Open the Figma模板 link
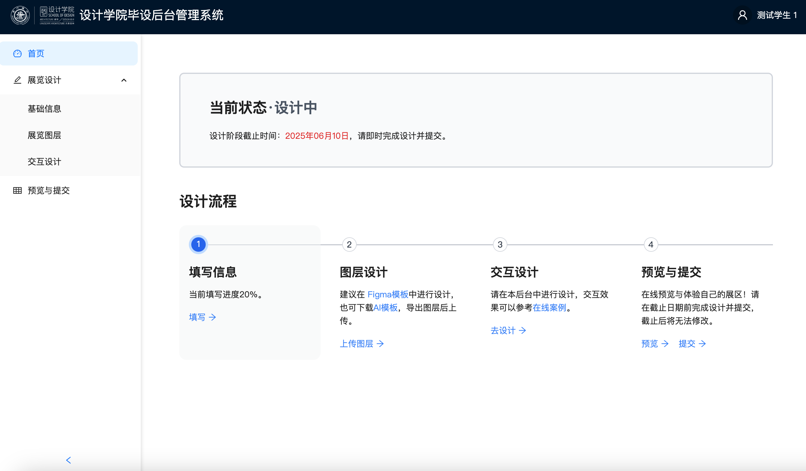This screenshot has width=806, height=471. [388, 294]
